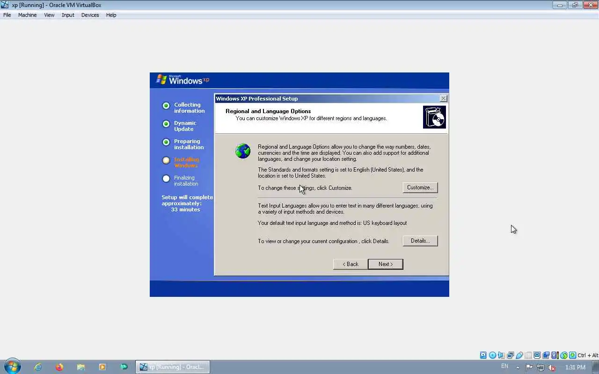This screenshot has width=599, height=374.
Task: Click the 33 minutes estimate text
Action: coord(185,209)
